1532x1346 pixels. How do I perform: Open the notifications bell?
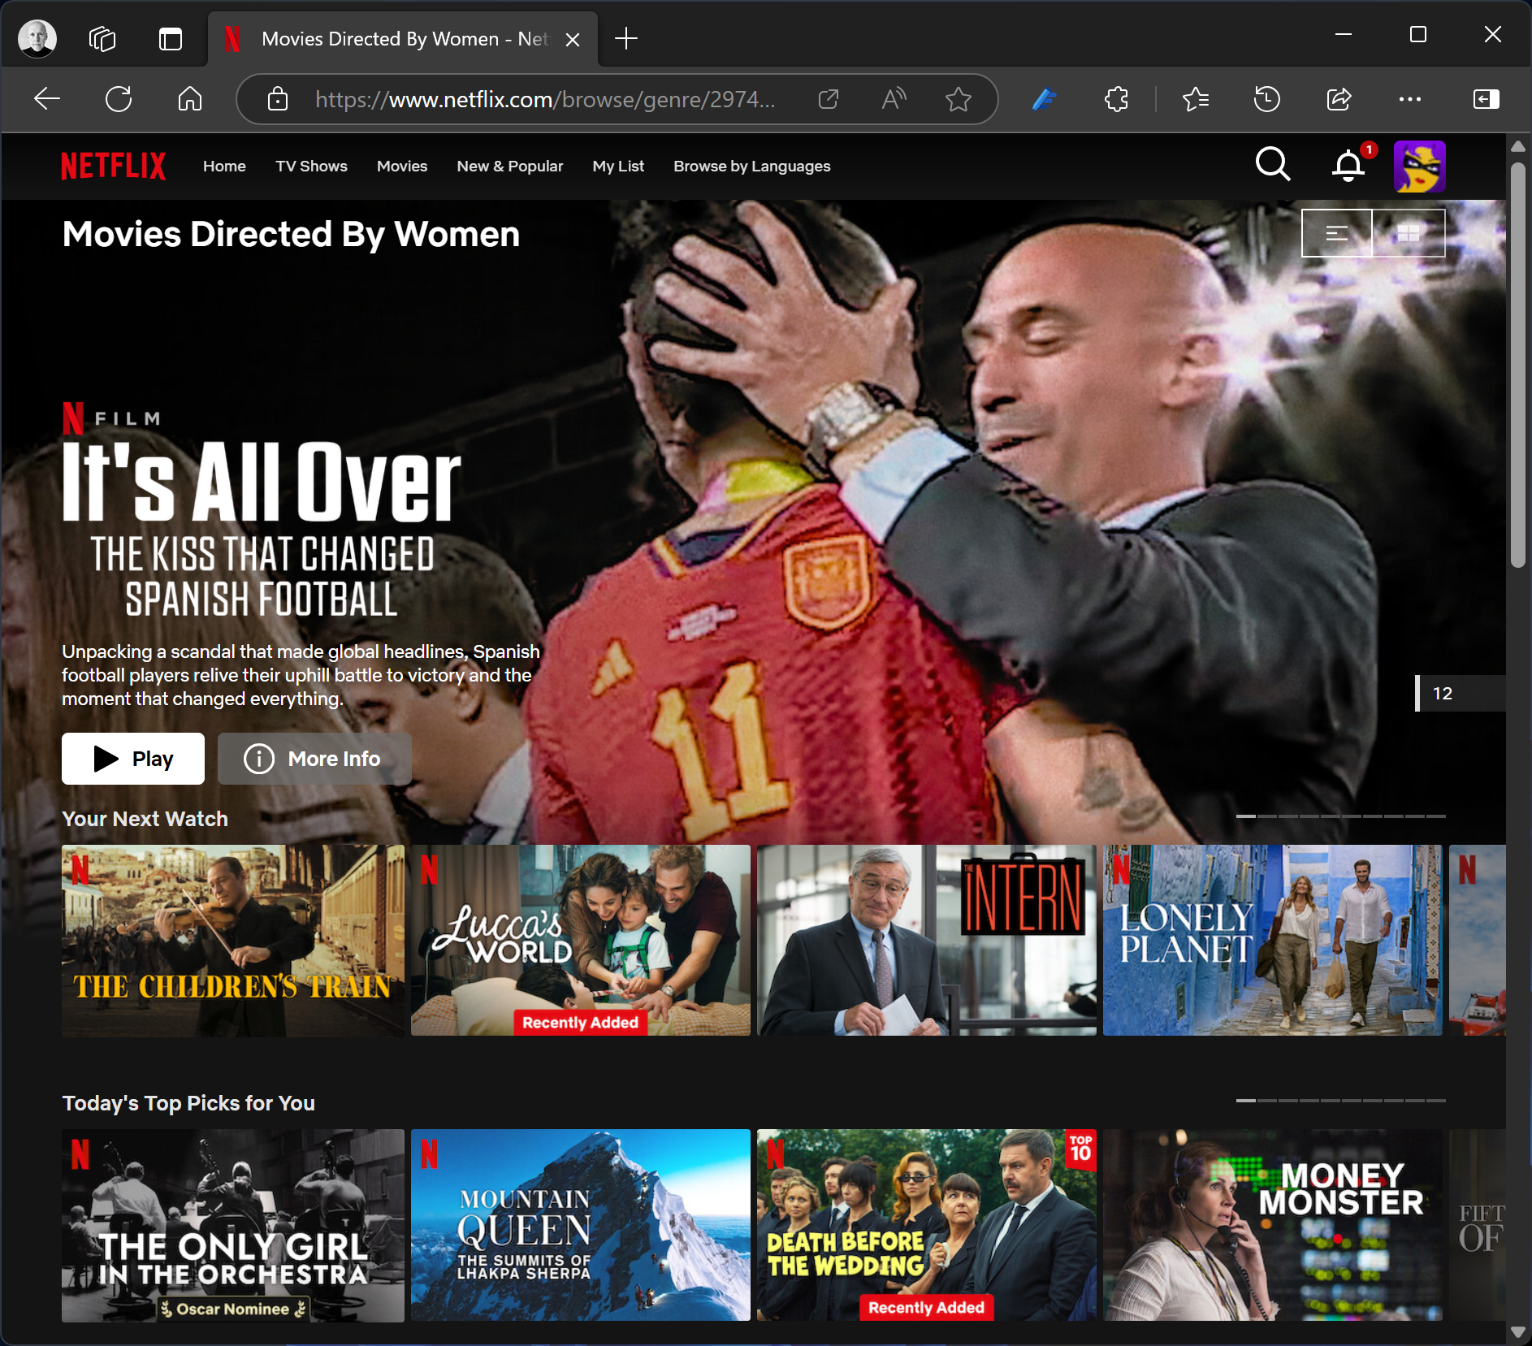click(x=1348, y=166)
